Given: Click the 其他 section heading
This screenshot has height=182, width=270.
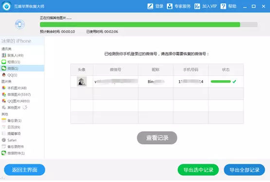Looking at the screenshot, I should click(x=5, y=114).
